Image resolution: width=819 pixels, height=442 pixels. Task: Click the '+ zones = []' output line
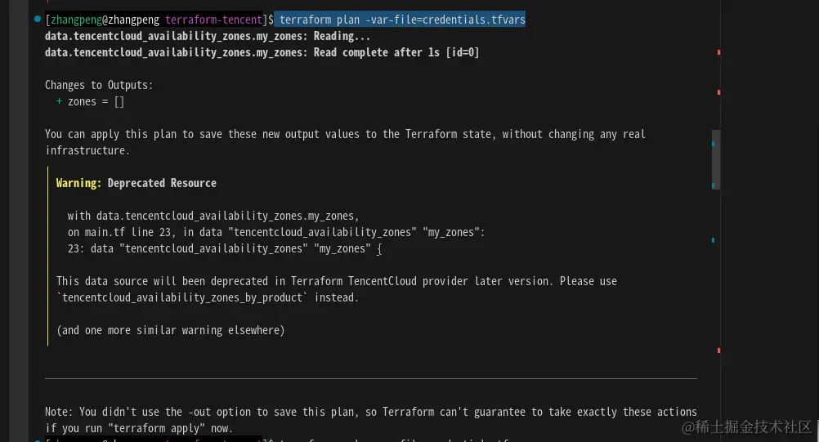coord(91,102)
